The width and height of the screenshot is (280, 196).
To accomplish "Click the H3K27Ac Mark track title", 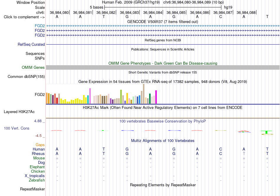I will (162, 108).
